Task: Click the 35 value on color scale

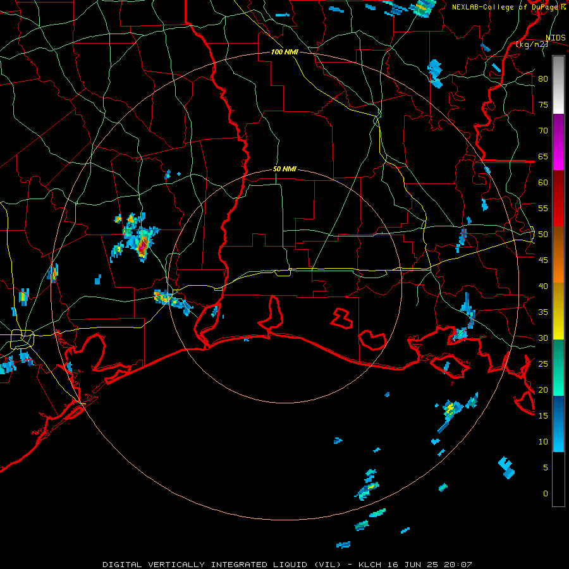Action: (543, 312)
